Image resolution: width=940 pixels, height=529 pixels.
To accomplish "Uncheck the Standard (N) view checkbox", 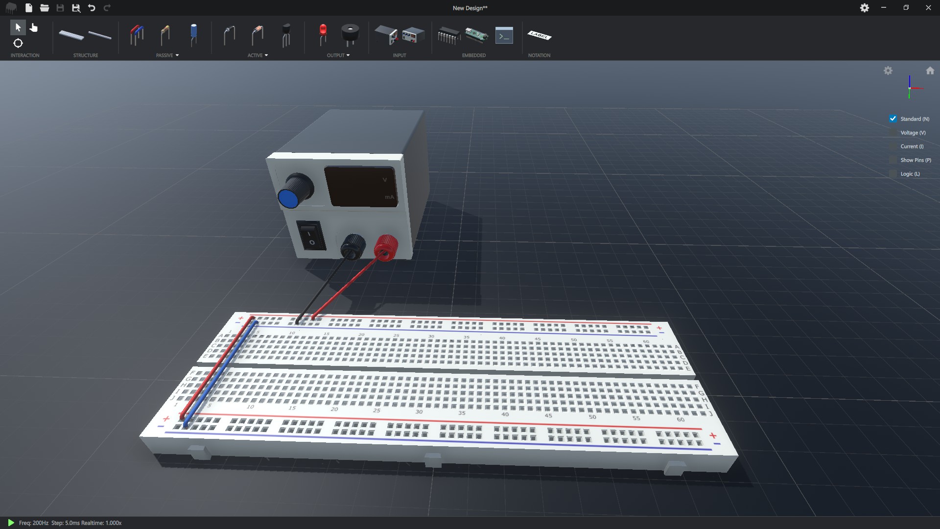I will coord(893,119).
